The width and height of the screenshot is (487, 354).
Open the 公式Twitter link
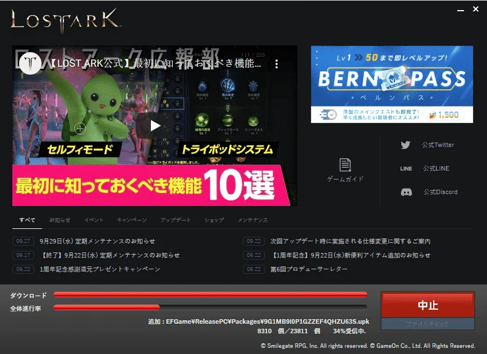pos(438,145)
